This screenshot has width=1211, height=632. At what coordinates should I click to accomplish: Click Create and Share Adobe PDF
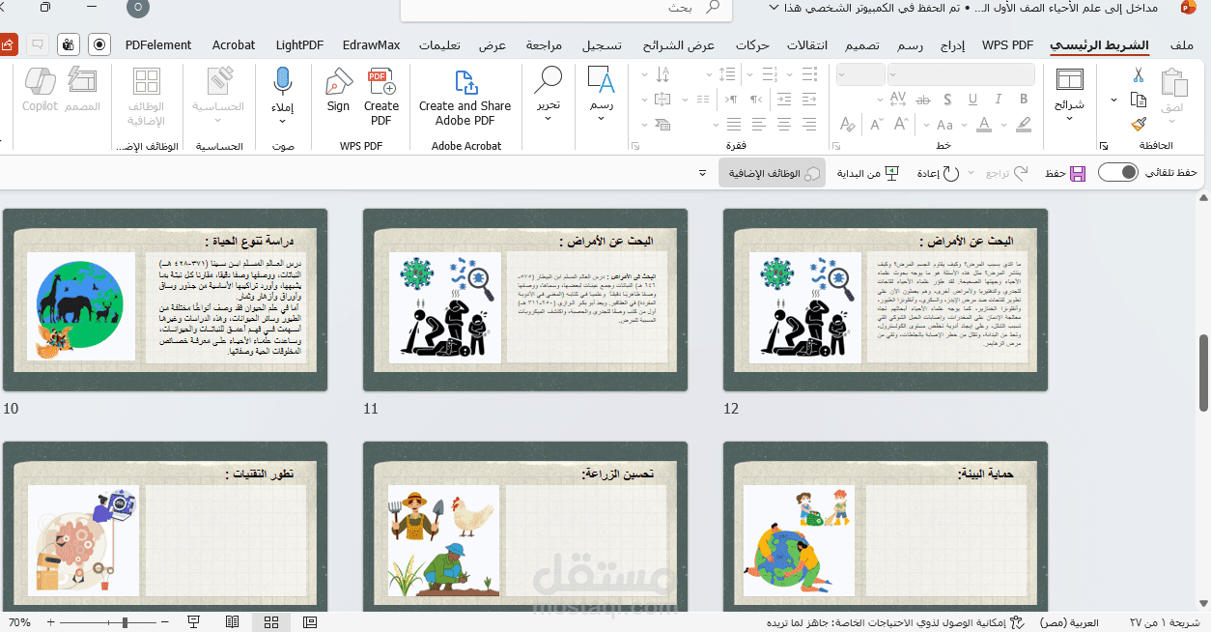tap(465, 97)
